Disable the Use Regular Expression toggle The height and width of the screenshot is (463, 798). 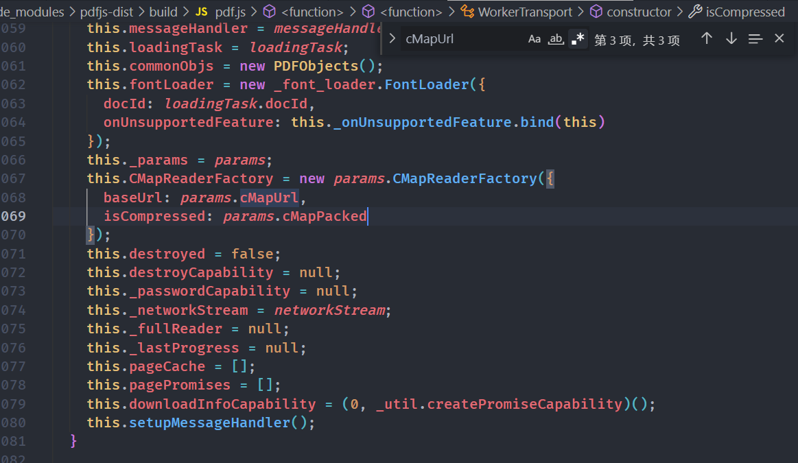tap(578, 39)
